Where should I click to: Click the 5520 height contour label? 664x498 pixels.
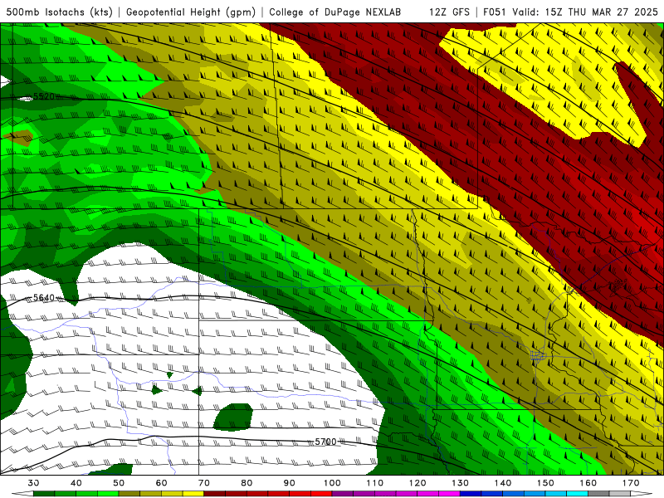coord(44,96)
